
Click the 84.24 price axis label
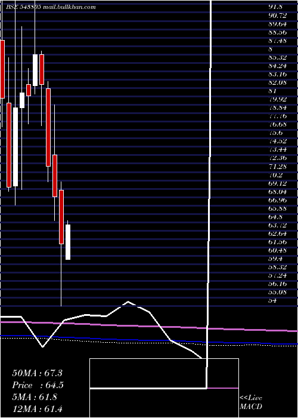point(277,66)
